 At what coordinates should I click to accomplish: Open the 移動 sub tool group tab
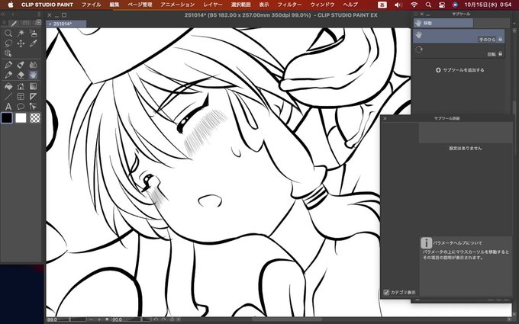(443, 23)
